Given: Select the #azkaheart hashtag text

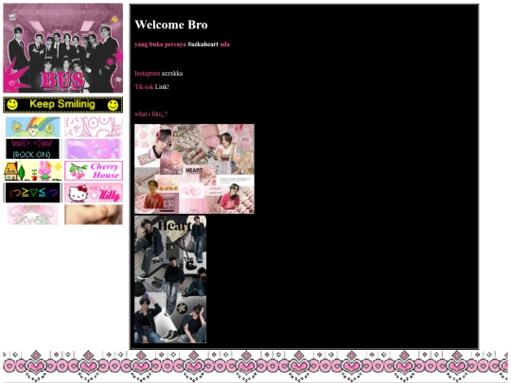Looking at the screenshot, I should 203,44.
